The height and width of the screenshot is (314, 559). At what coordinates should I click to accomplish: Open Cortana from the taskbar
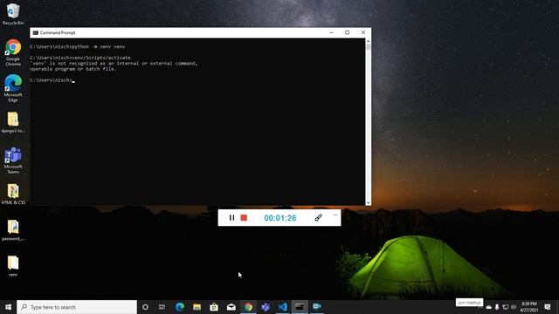pos(145,307)
